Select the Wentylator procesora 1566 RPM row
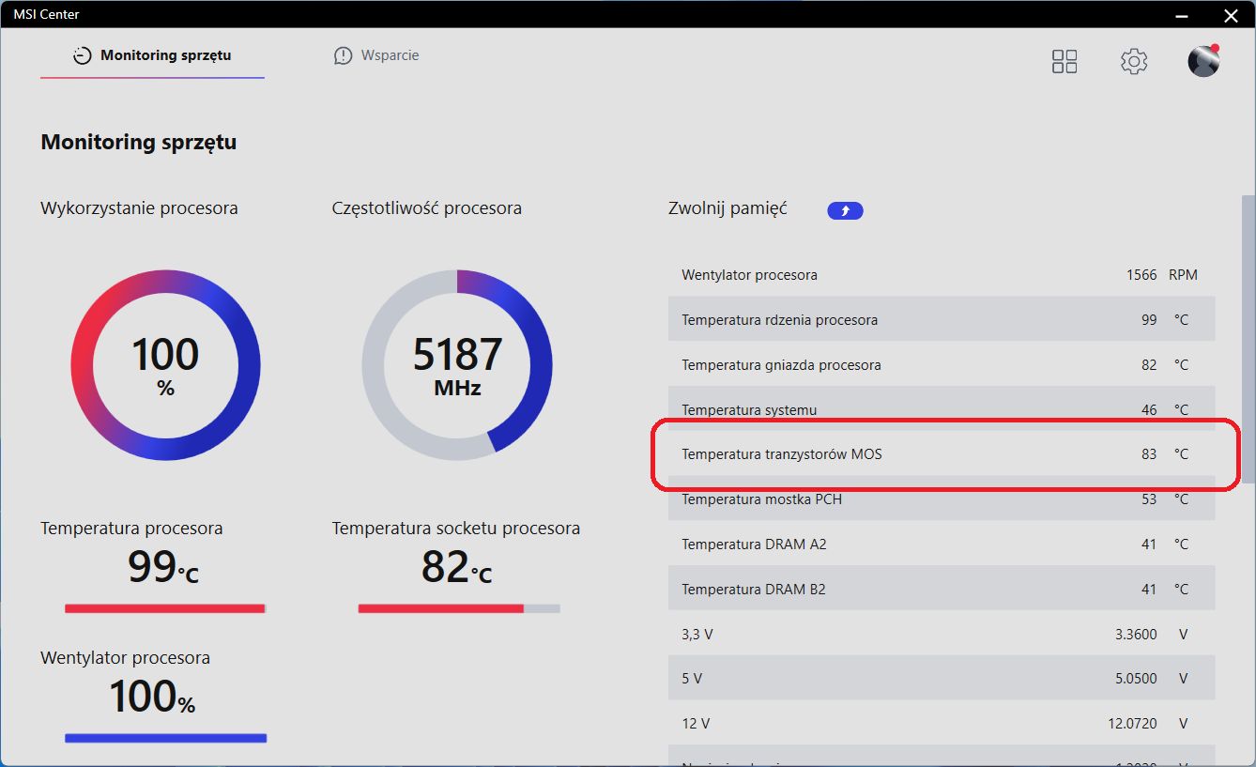 (x=942, y=275)
